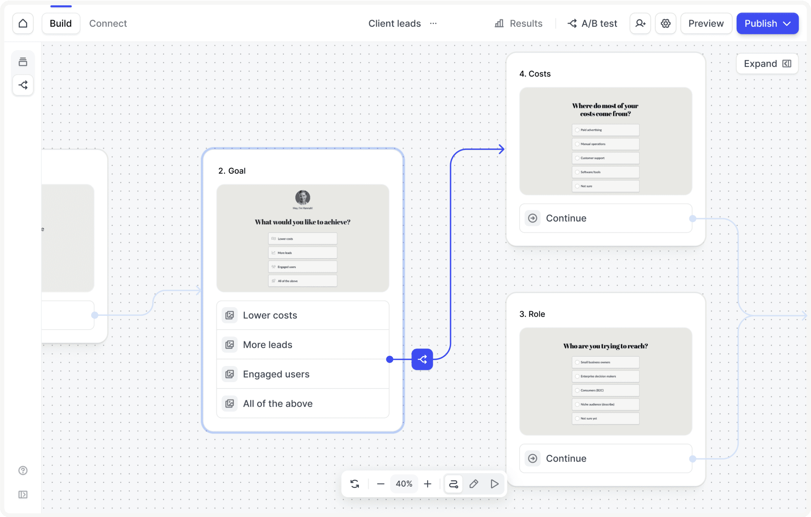Enable the pencil edit mode
The image size is (811, 517).
tap(474, 484)
